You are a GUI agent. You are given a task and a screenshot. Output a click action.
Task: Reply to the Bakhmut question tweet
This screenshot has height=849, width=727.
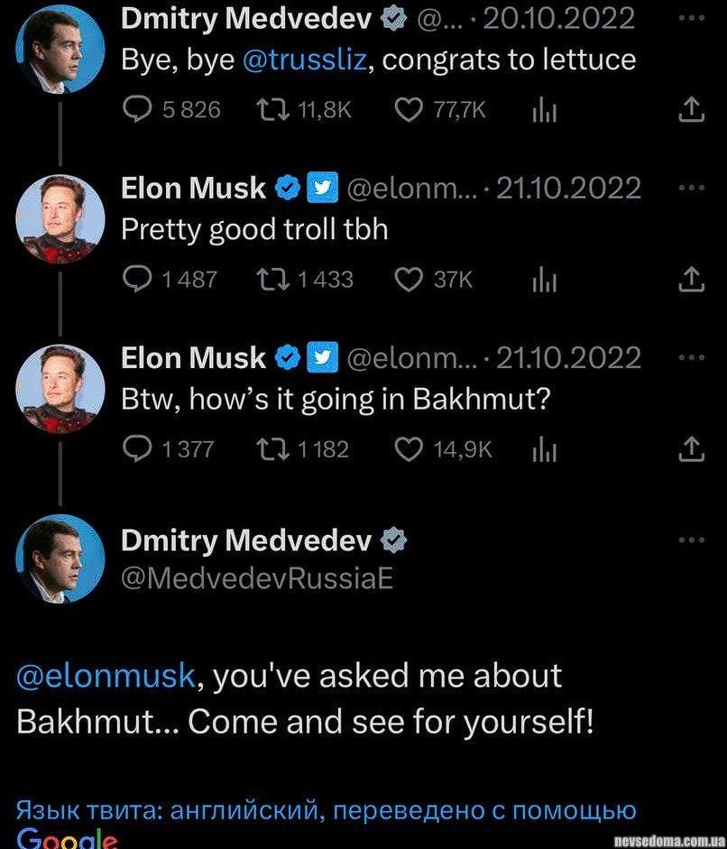(136, 448)
